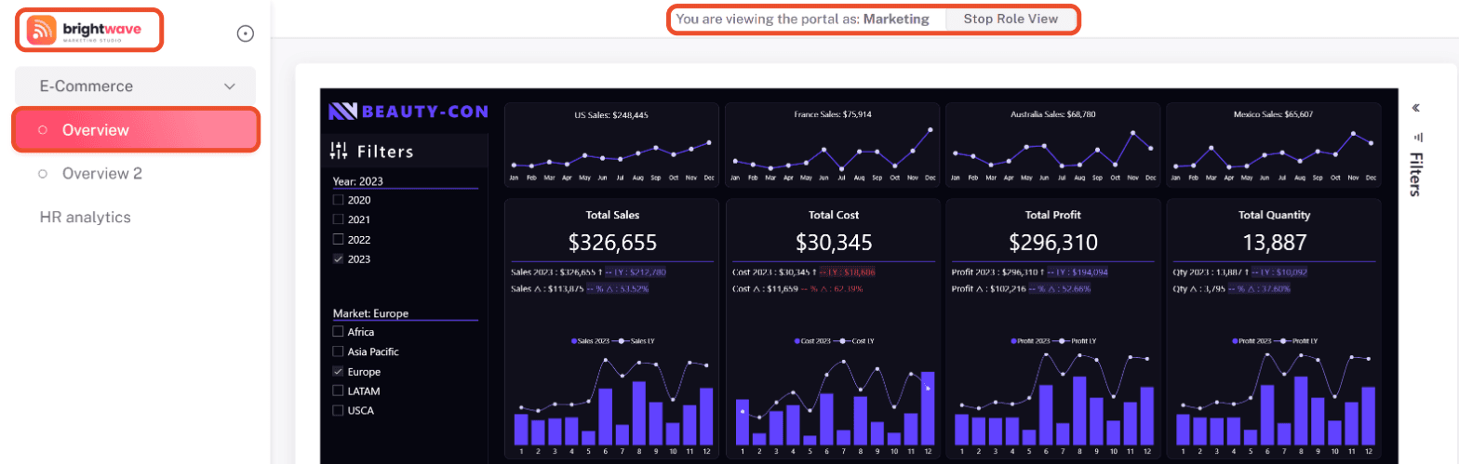The height and width of the screenshot is (464, 1459).
Task: Tick the Asia Pacific market checkbox
Action: [338, 351]
